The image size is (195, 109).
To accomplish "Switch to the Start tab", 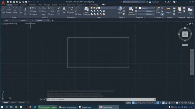I will point(6,20).
